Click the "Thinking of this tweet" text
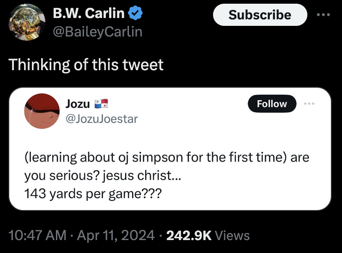The width and height of the screenshot is (342, 253). [x=86, y=65]
